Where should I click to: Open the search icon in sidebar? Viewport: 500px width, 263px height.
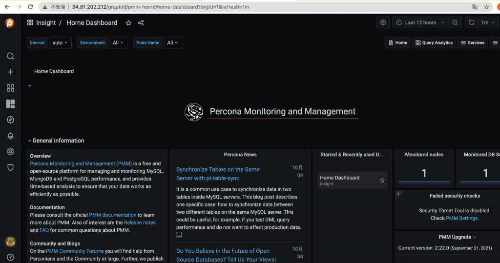[x=11, y=56]
